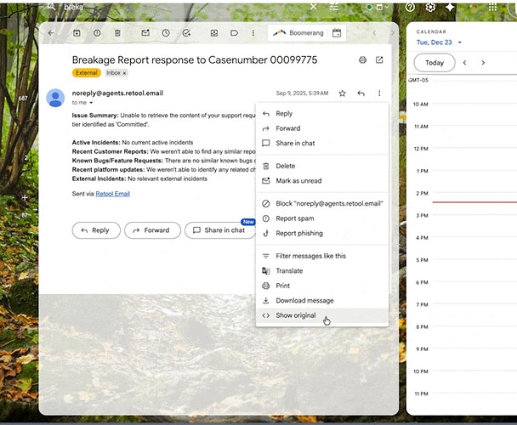Screen dimensions: 517x425
Task: Click the Today button in calendar
Action: (x=434, y=63)
